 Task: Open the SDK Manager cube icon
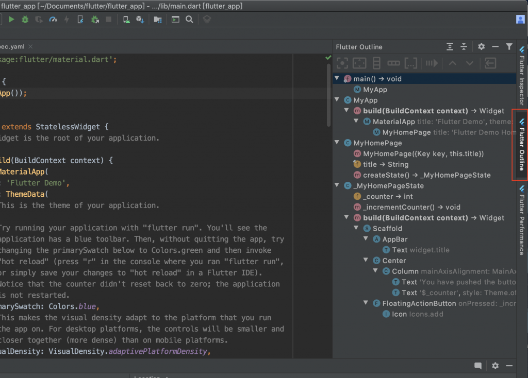tap(140, 20)
